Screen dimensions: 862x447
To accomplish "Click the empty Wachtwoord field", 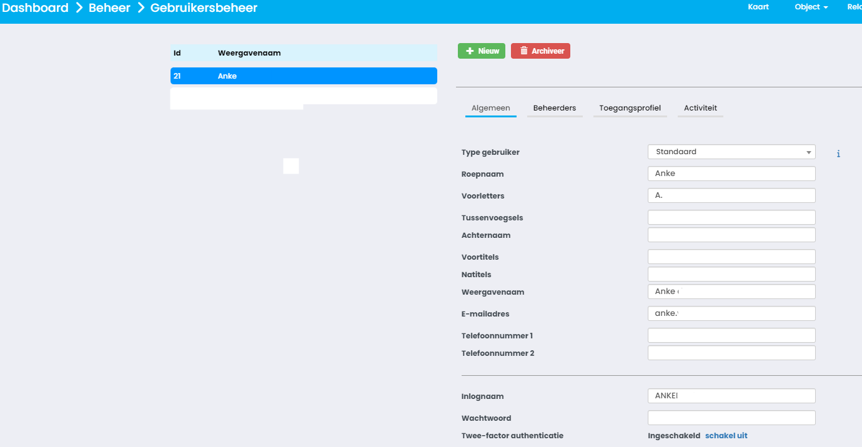I will click(731, 417).
